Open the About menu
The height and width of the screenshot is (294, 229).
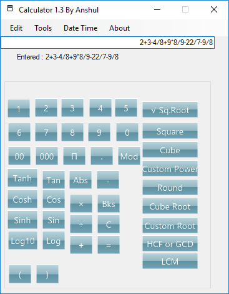click(119, 28)
